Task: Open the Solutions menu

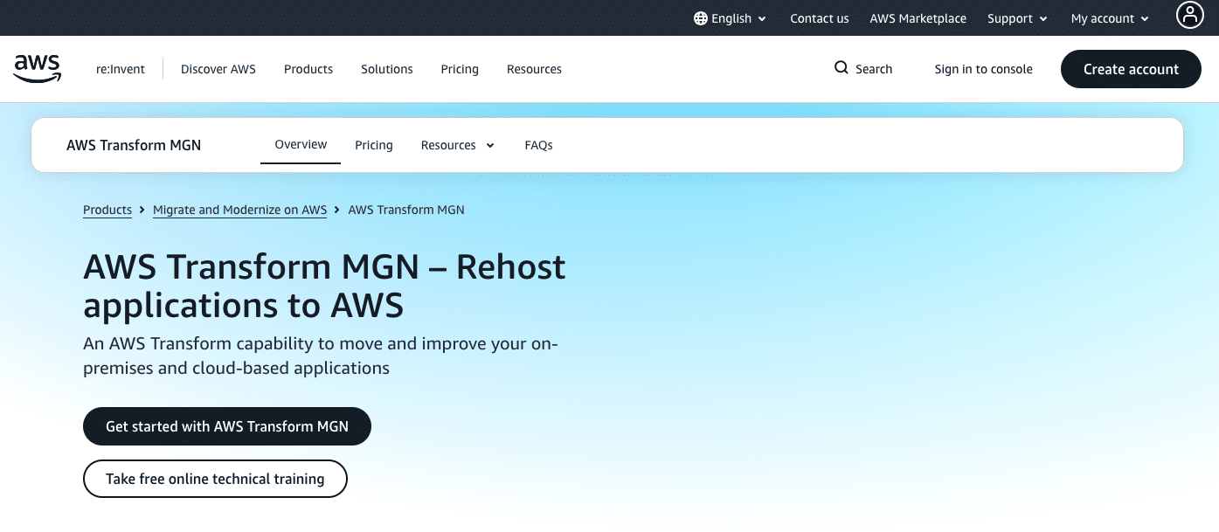Action: (387, 69)
